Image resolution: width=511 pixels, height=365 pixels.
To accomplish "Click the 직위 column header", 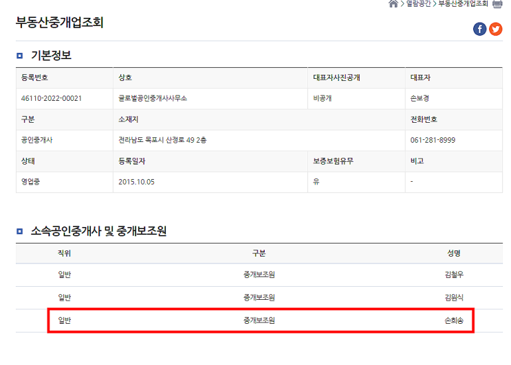I will click(x=64, y=253).
